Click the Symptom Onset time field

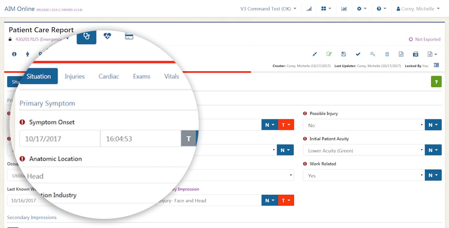coord(140,139)
